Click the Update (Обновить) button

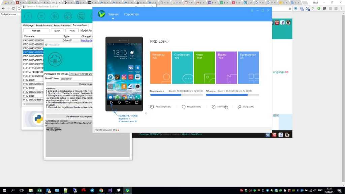[x=219, y=107]
